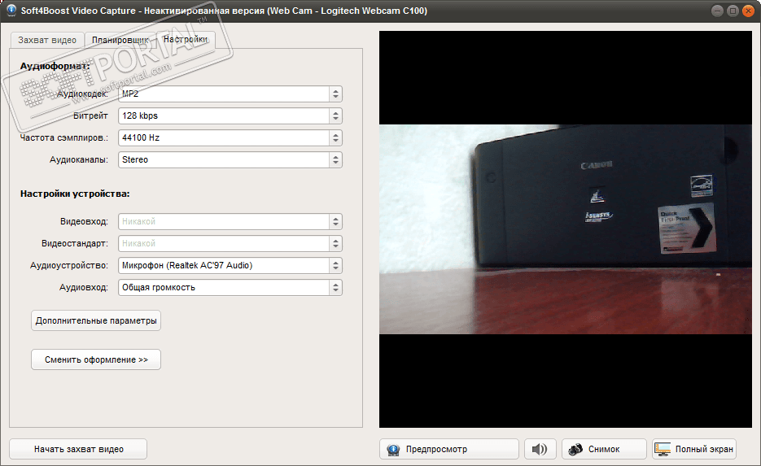Open the Планировщик tab

(120, 40)
